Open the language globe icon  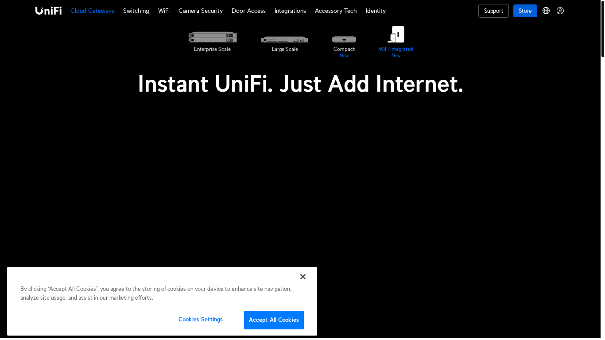click(546, 11)
